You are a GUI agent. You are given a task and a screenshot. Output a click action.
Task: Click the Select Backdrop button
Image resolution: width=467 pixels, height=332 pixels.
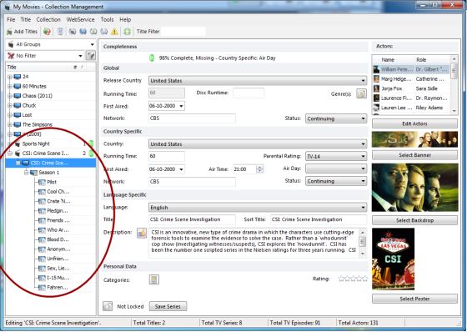point(414,220)
